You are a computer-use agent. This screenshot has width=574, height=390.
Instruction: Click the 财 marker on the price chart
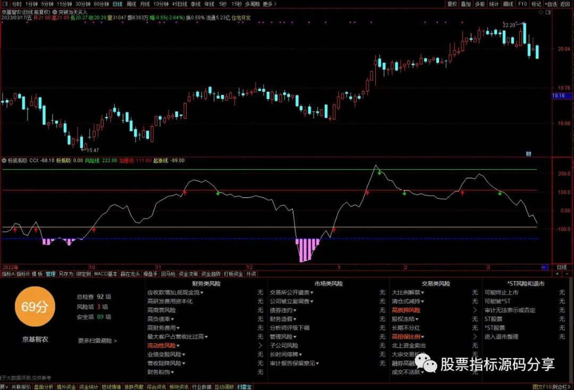coord(528,154)
